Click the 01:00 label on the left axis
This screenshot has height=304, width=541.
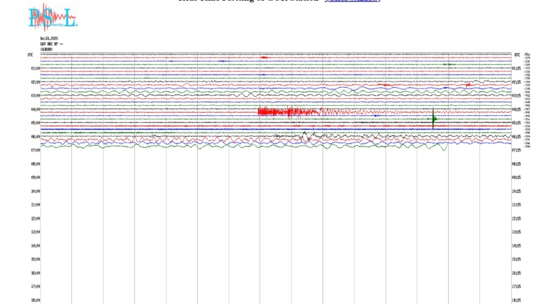35,68
